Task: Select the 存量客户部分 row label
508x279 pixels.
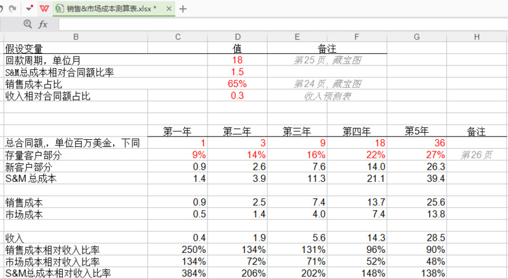Action: [x=76, y=154]
